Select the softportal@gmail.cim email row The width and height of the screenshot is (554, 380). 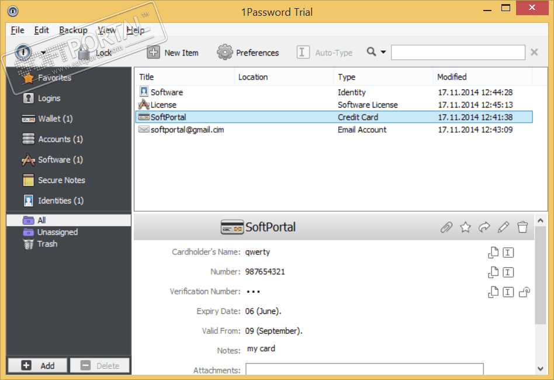334,130
